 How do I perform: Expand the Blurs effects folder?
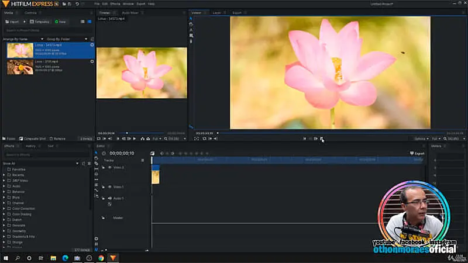click(4, 198)
